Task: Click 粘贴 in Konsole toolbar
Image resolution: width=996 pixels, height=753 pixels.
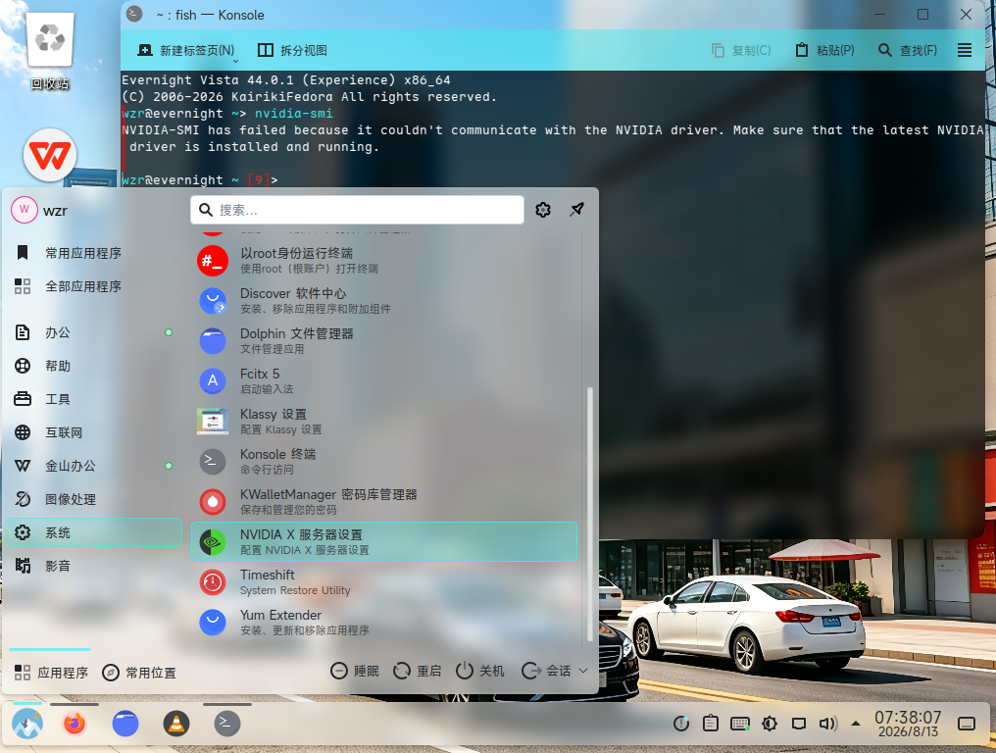Action: pyautogui.click(x=824, y=50)
